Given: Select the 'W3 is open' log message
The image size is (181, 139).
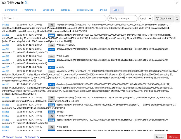Looking at the screenshot, I should 62,127.
